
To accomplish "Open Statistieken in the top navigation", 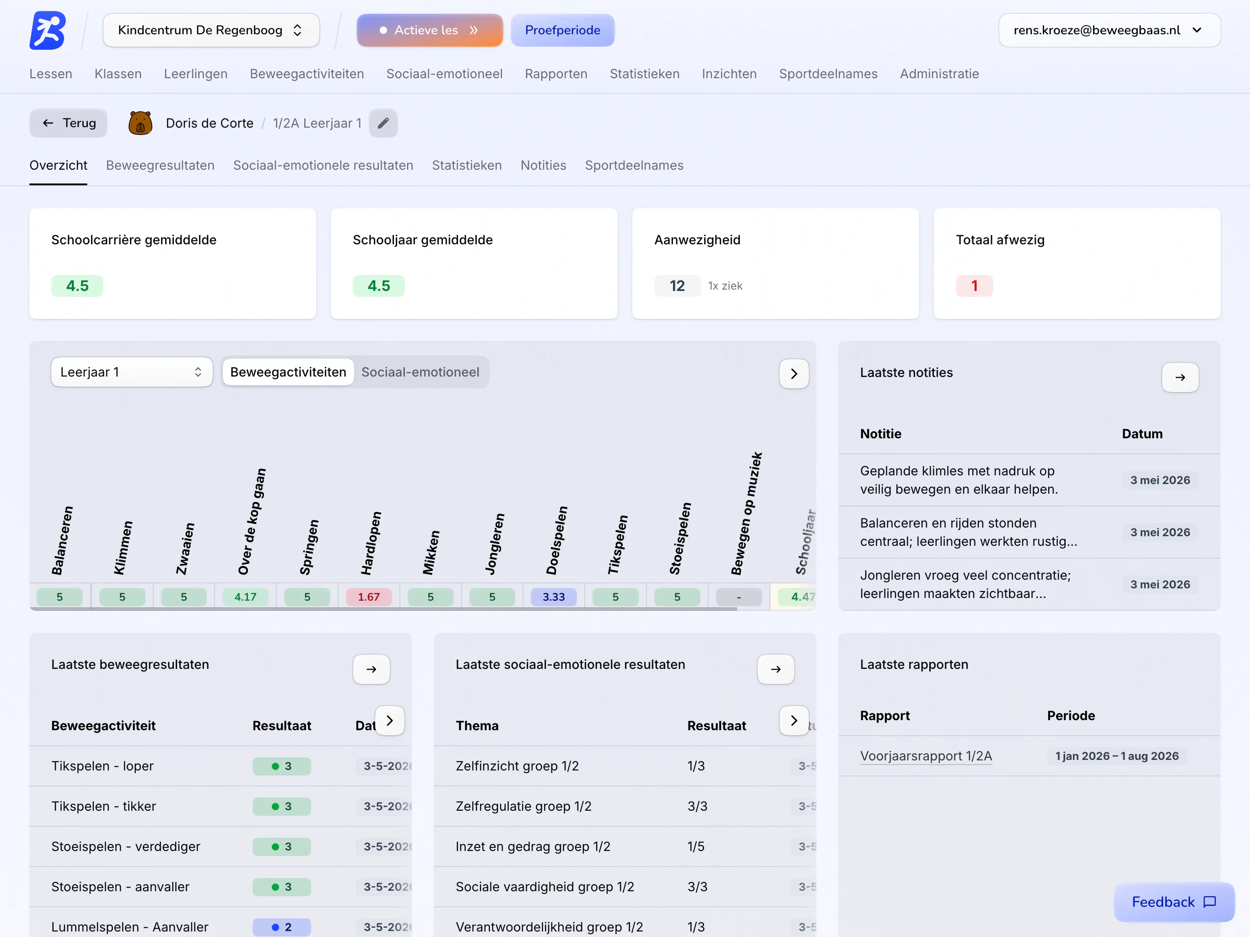I will tap(644, 74).
